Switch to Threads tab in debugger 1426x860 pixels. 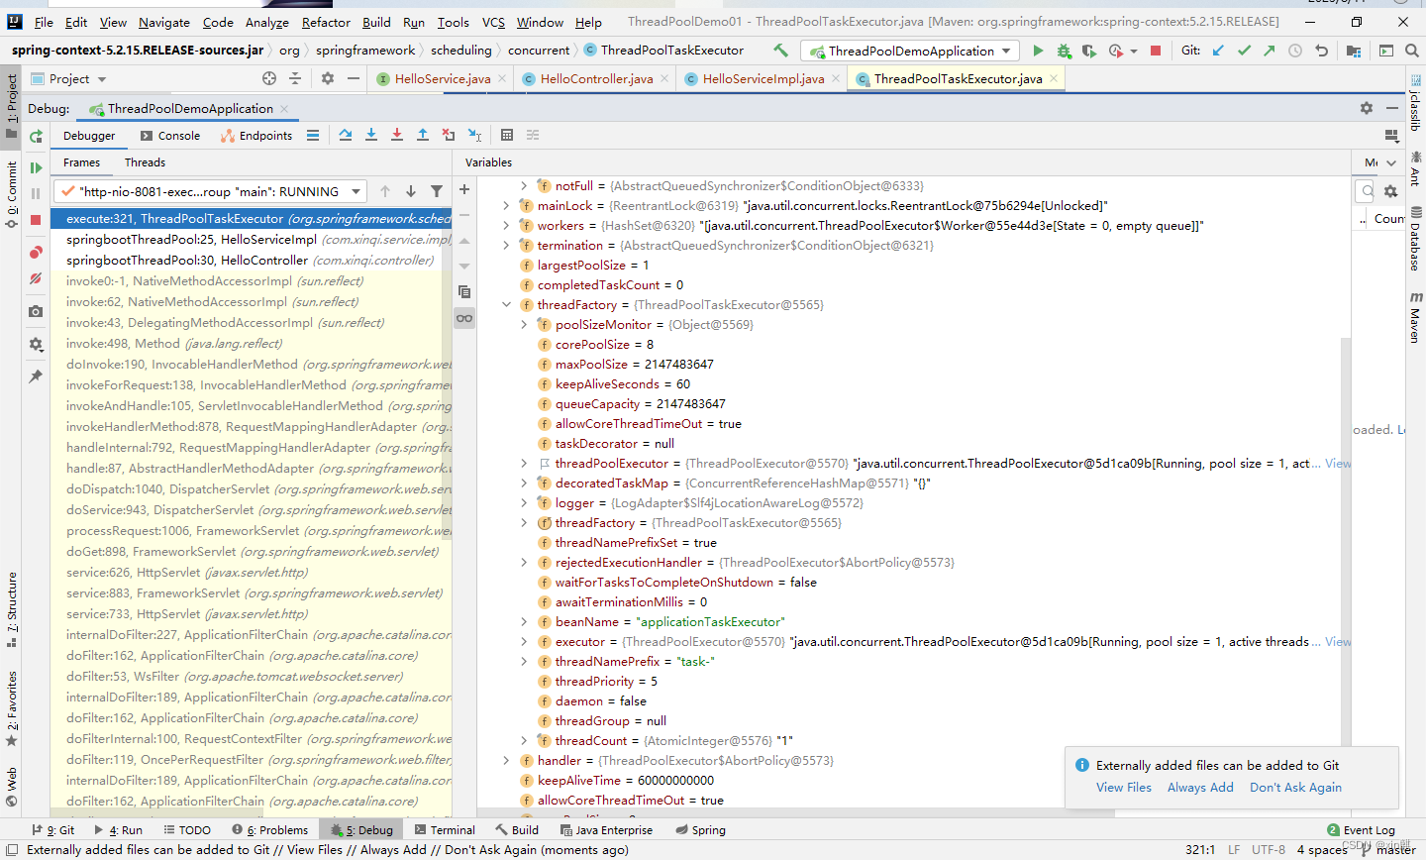click(145, 162)
